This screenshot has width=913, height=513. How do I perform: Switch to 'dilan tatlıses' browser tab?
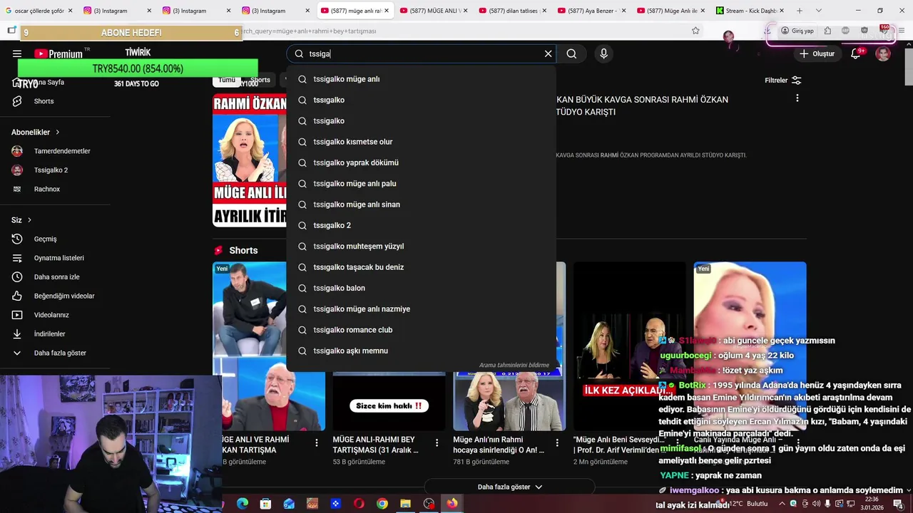(513, 11)
